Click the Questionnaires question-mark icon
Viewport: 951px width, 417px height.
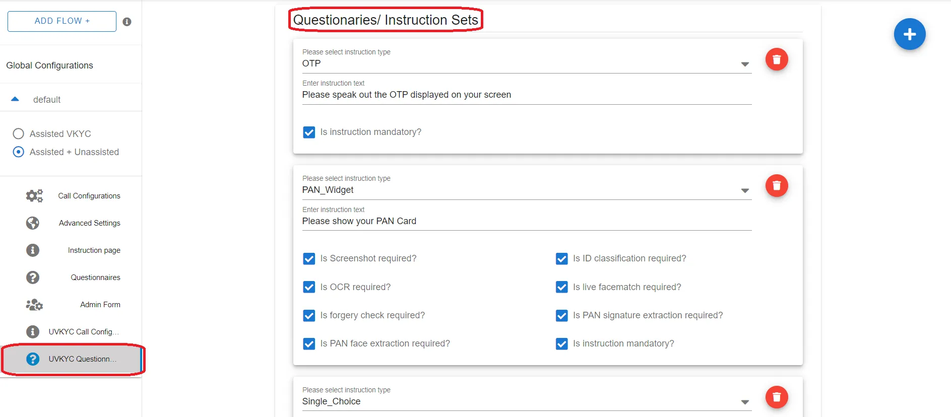(x=33, y=277)
